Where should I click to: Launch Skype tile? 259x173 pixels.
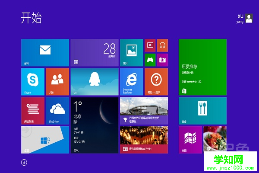(x=33, y=82)
